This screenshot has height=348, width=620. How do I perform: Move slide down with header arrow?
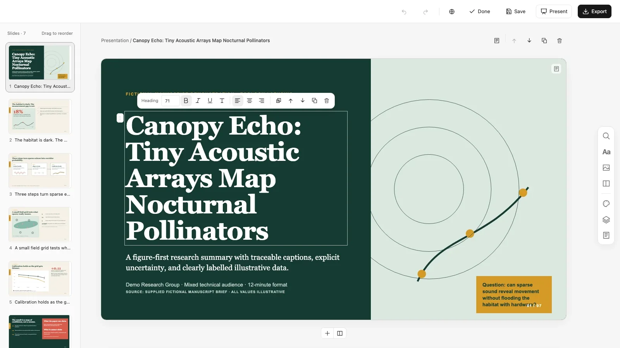click(529, 41)
